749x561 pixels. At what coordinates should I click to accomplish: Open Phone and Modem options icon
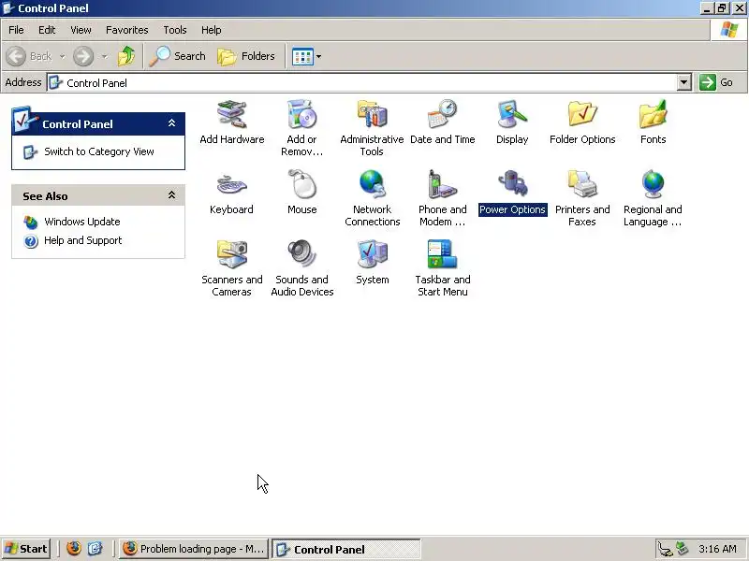pos(442,184)
